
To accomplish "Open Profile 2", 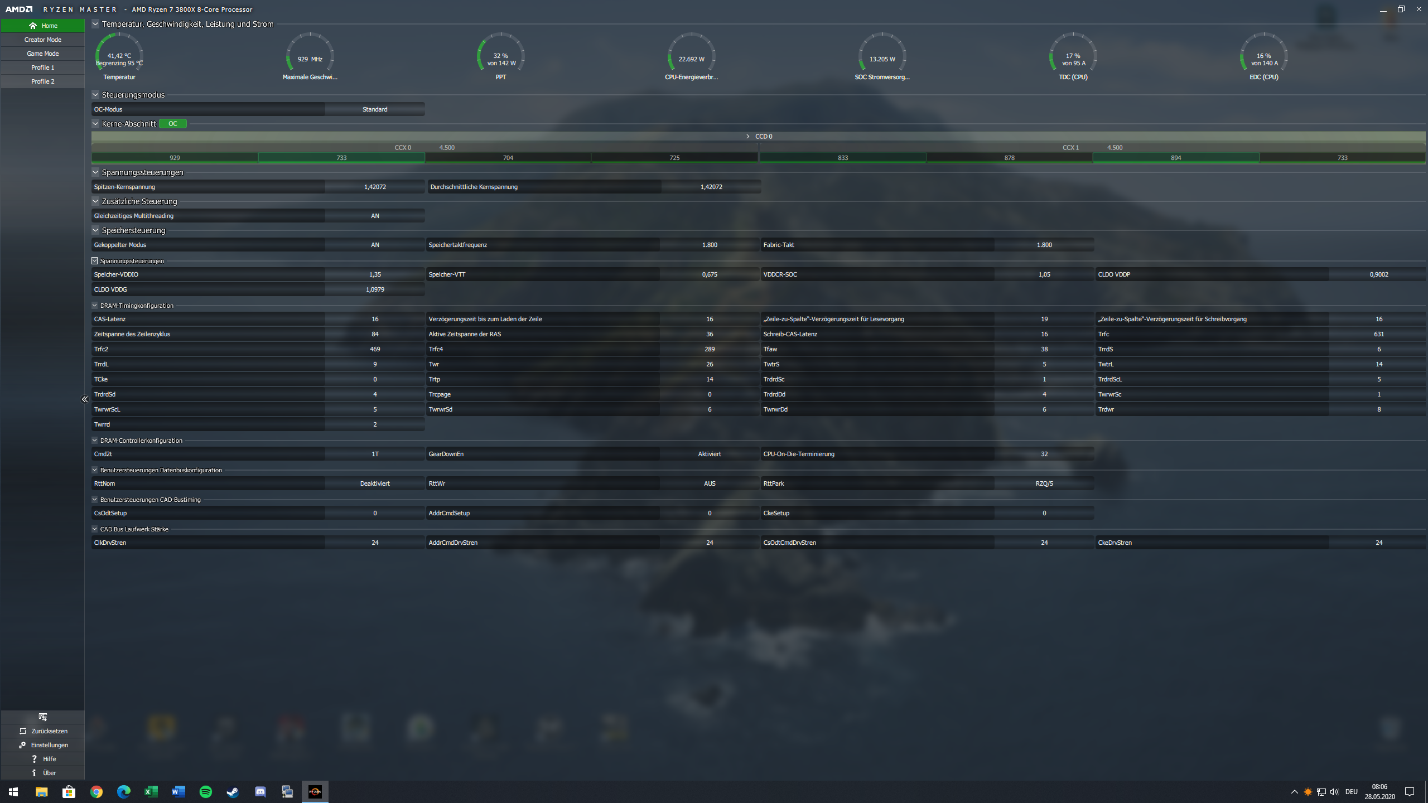I will [43, 81].
